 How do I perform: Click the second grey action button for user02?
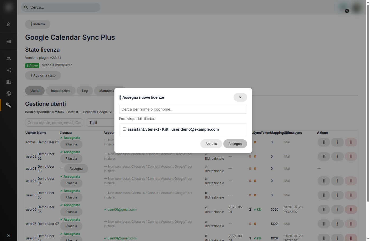point(337,157)
